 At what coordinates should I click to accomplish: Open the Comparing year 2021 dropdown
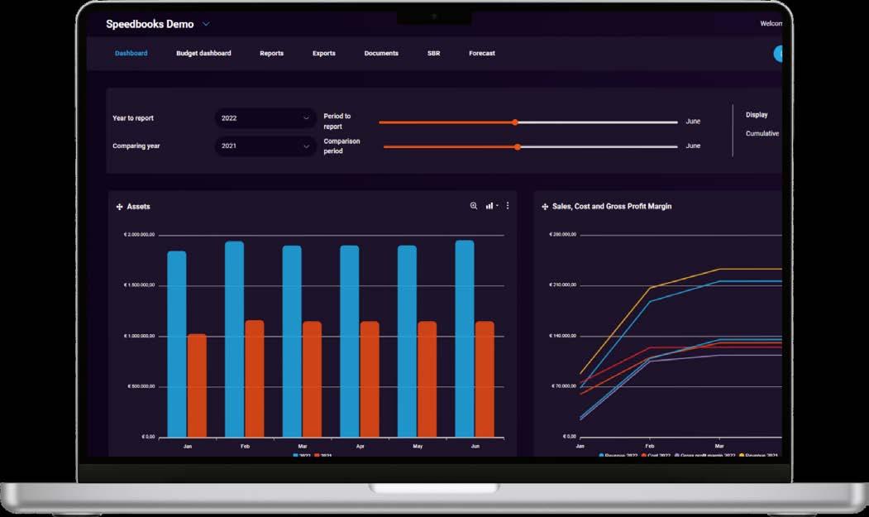point(265,146)
